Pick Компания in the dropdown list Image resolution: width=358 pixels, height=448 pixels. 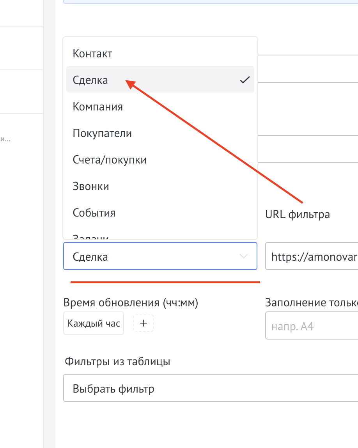pyautogui.click(x=97, y=107)
